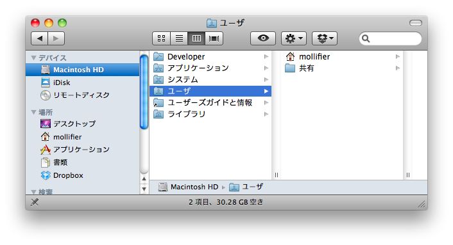This screenshot has height=245, width=453.
Task: Switch to icon view
Action: click(162, 38)
